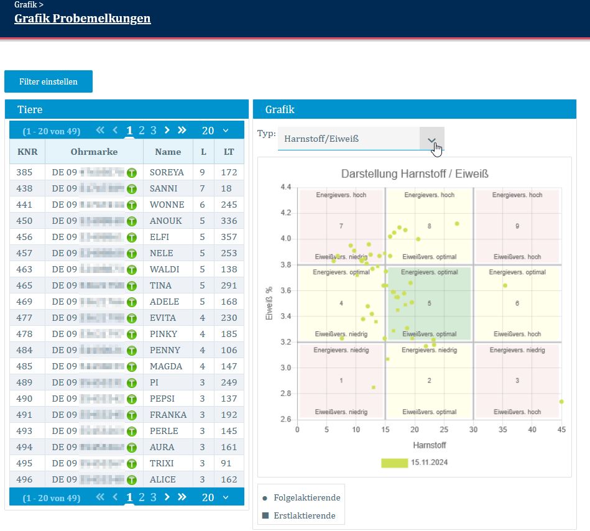
Task: Click green T icon in ALICE row
Action: (x=132, y=479)
